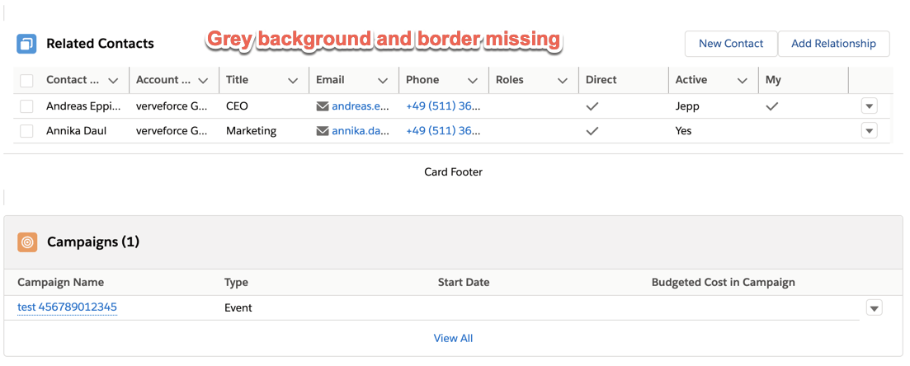Click the Direct checkmark in Andreas row
The image size is (910, 366).
pyautogui.click(x=592, y=106)
